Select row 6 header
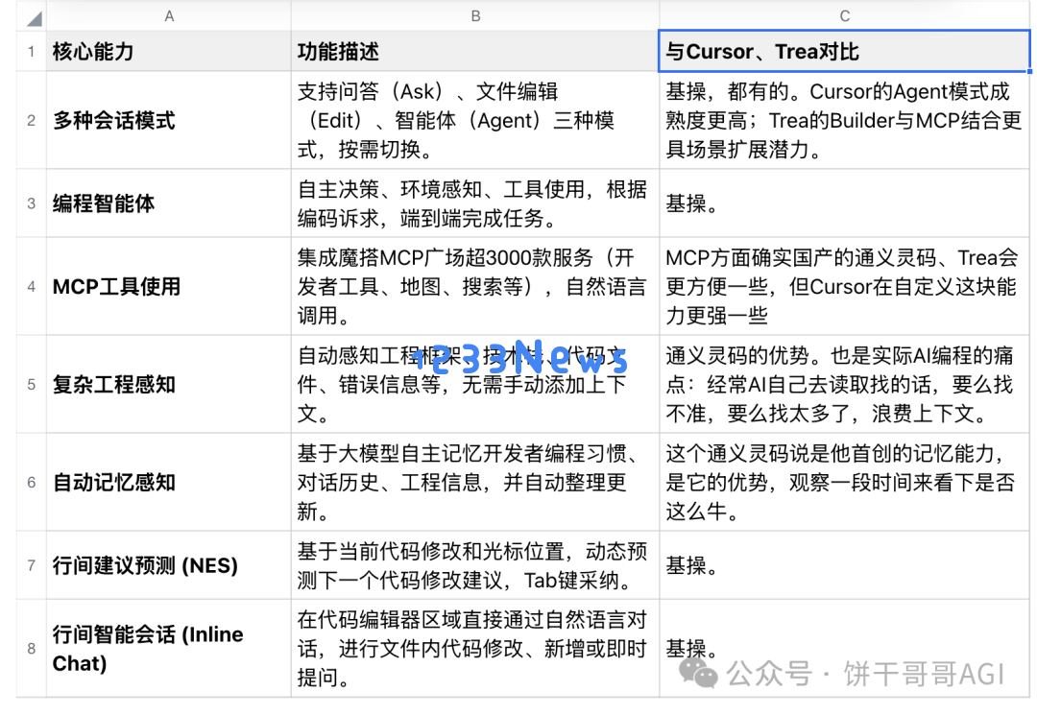The image size is (1037, 715). point(31,483)
